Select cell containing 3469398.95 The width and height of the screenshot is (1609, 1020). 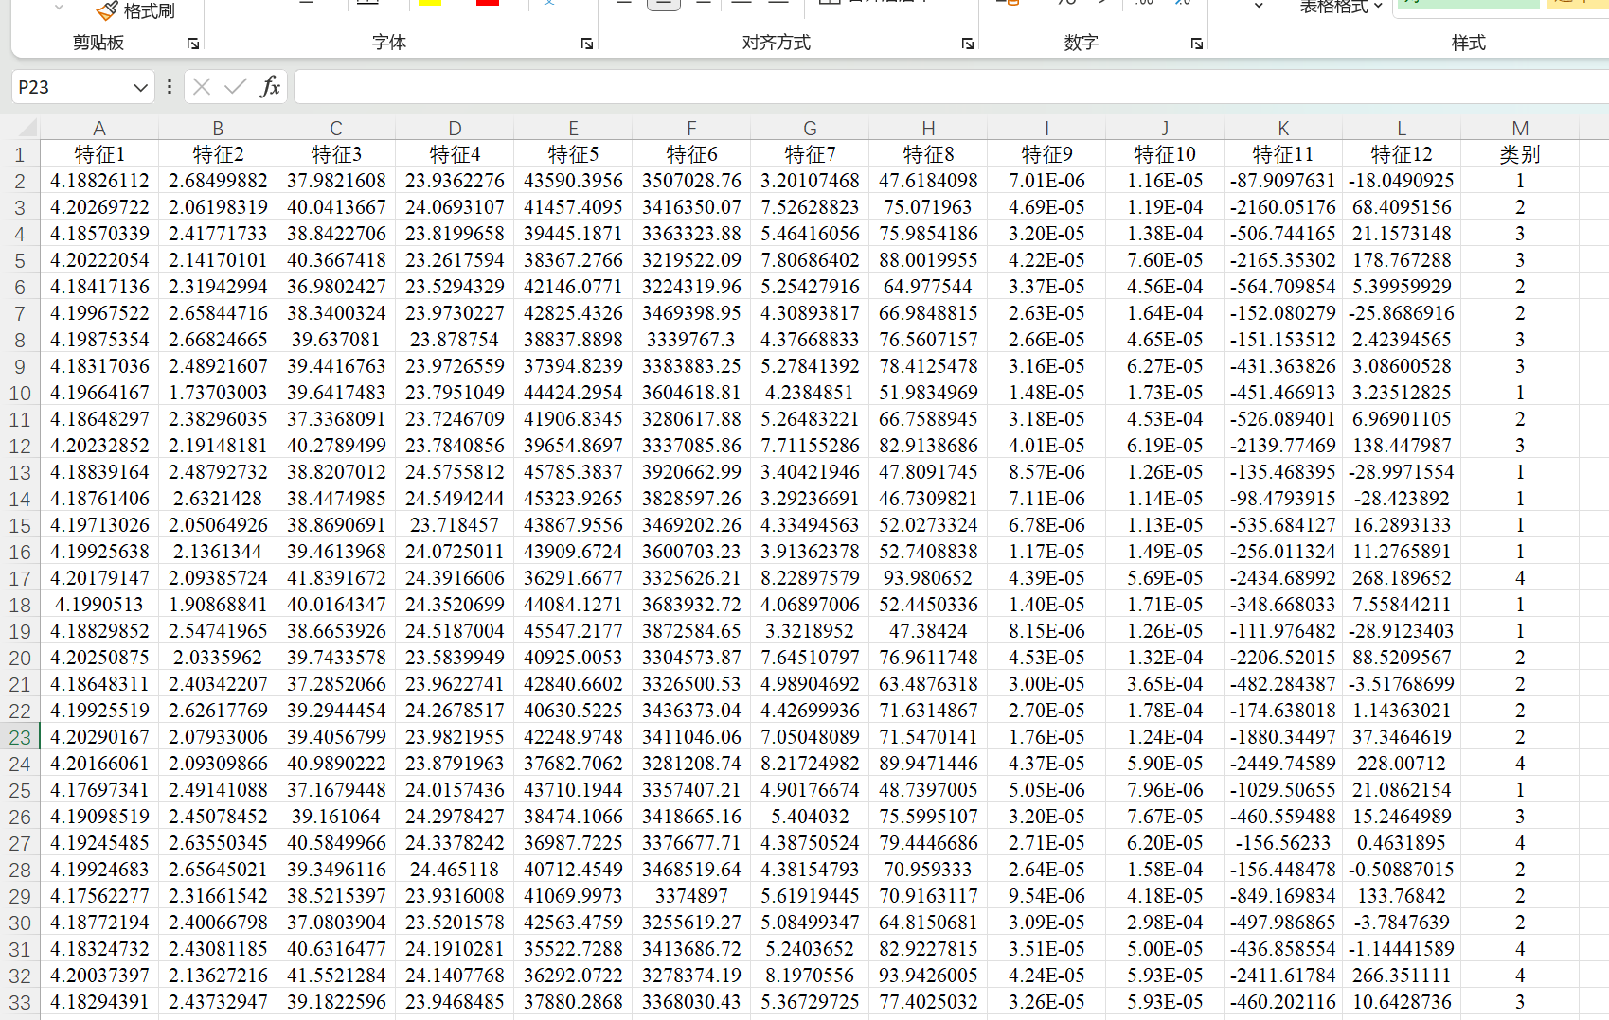click(x=691, y=313)
